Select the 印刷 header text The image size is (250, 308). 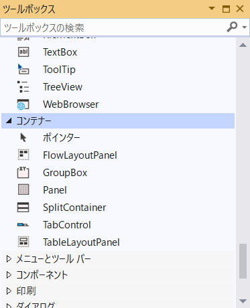[26, 291]
